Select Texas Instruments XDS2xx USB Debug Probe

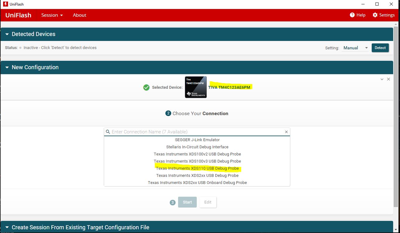point(197,176)
